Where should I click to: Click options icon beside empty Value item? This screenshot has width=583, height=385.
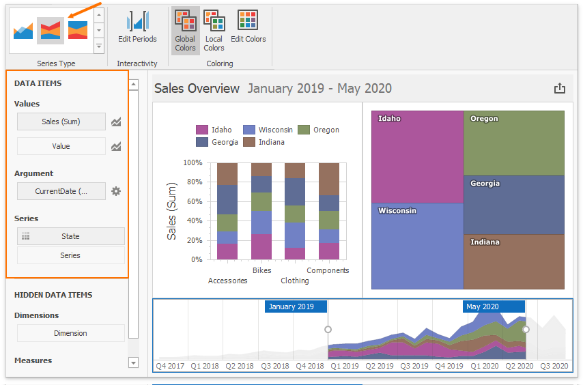(x=116, y=146)
